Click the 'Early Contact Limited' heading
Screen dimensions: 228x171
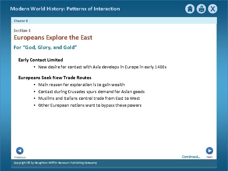(x=41, y=60)
